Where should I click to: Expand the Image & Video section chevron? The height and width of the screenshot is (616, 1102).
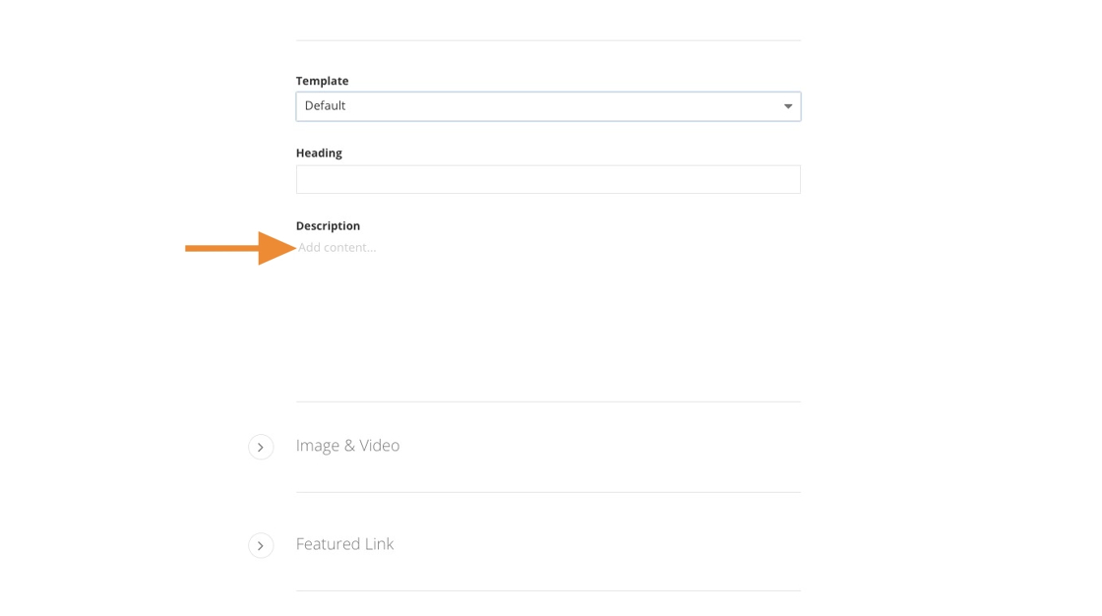click(261, 447)
